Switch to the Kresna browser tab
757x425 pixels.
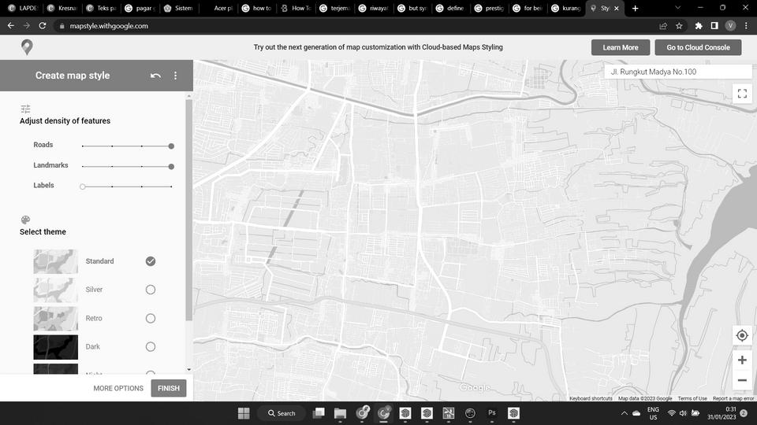62,8
